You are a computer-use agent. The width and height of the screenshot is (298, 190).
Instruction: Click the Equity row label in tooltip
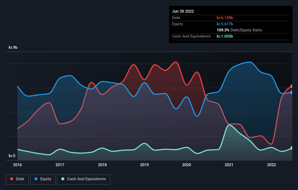tap(177, 24)
